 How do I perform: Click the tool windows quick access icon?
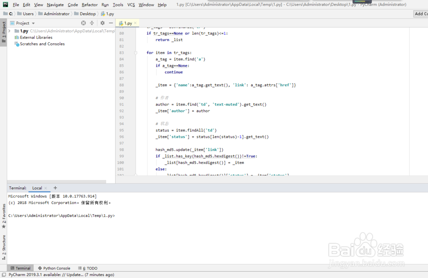4,275
